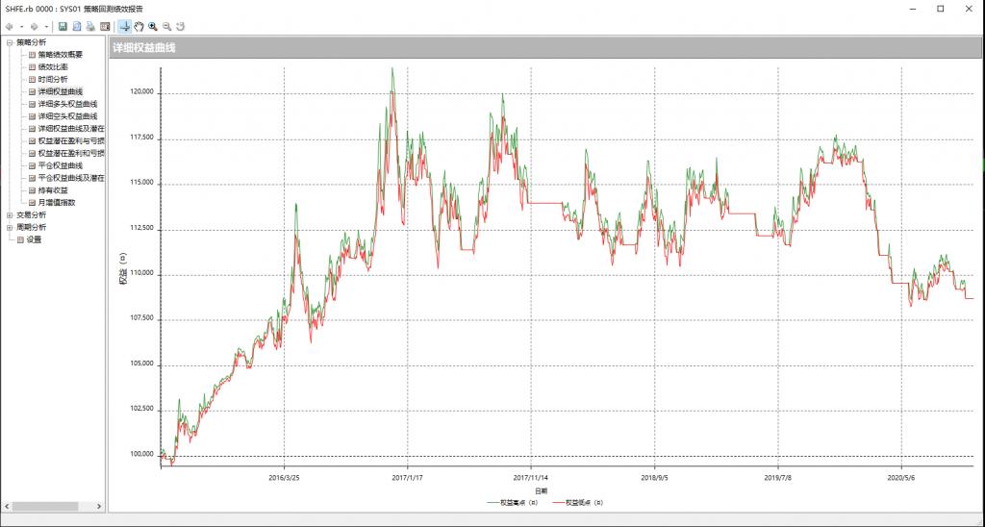Click the 2017/11/14 date axis label

531,478
